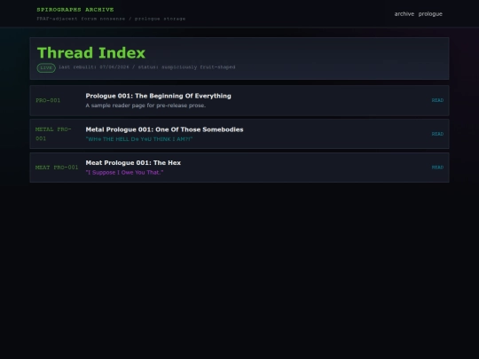
Task: Select the PRO-001 thread code
Action: (x=48, y=100)
